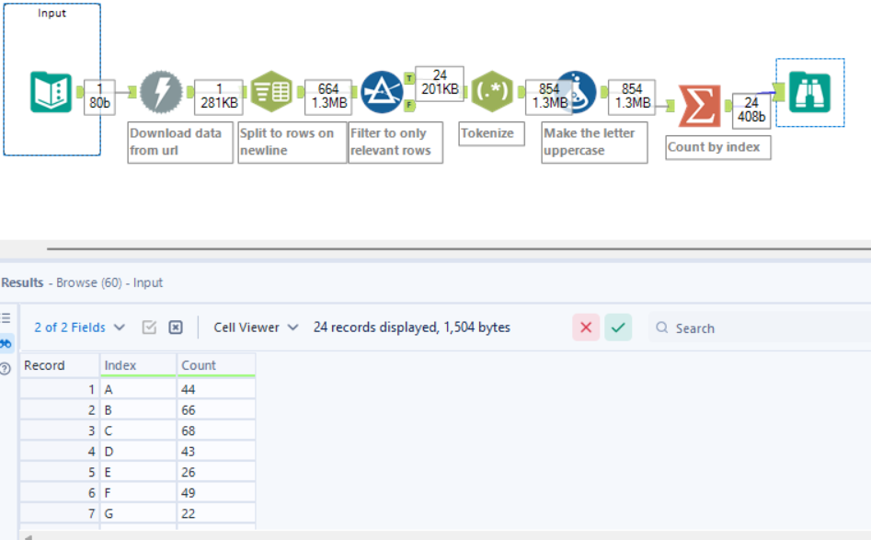871x540 pixels.
Task: Click the Filter tool True output anchor
Action: pos(409,78)
